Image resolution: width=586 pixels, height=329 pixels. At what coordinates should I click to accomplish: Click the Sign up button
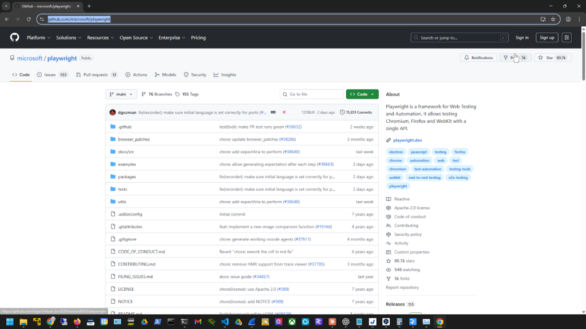tap(547, 38)
